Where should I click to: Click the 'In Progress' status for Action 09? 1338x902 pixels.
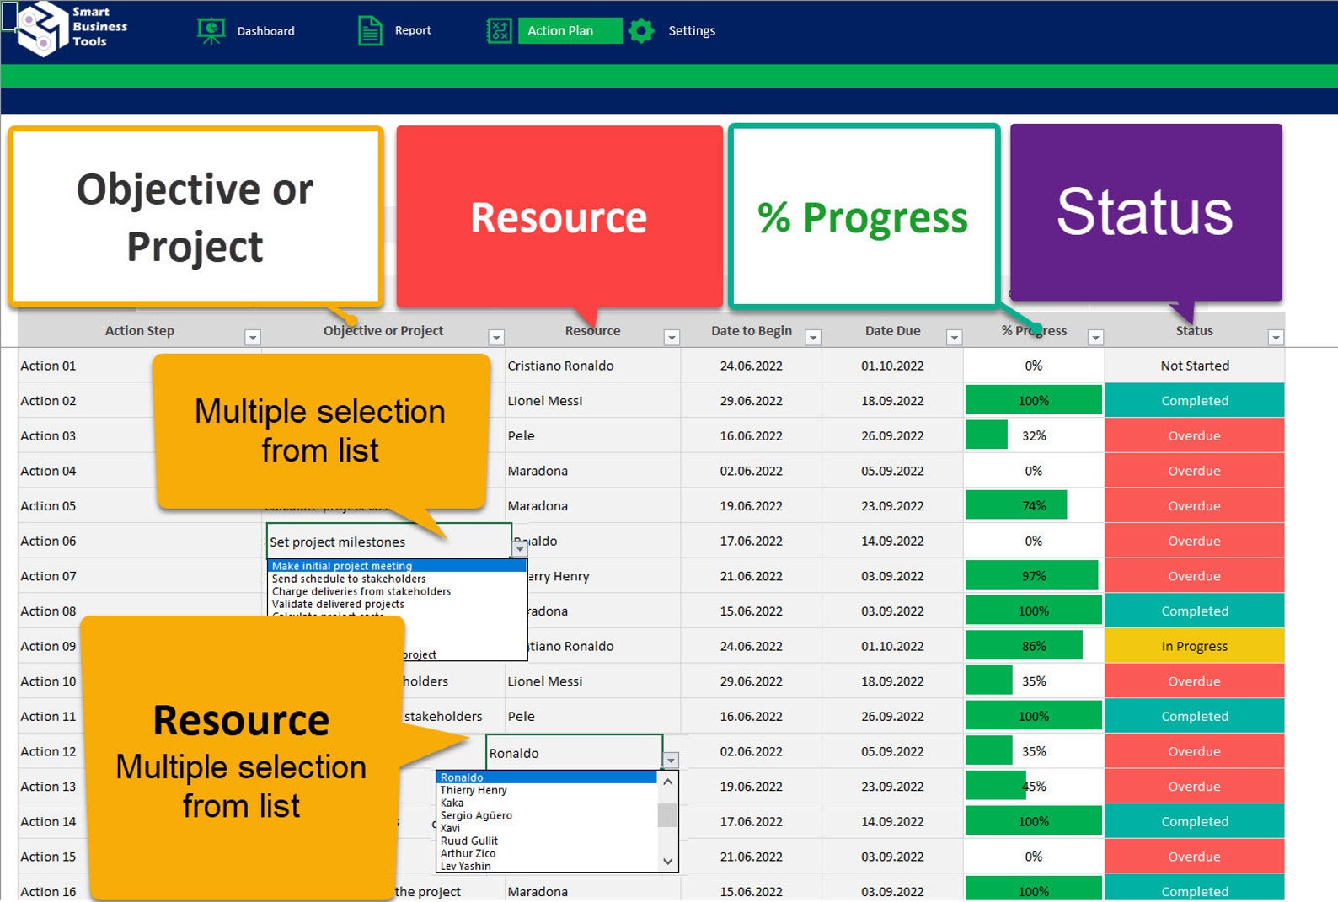click(x=1194, y=646)
